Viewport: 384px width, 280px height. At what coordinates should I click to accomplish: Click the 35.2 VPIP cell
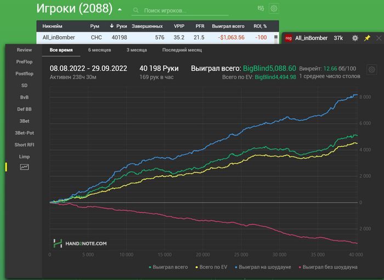(x=179, y=37)
